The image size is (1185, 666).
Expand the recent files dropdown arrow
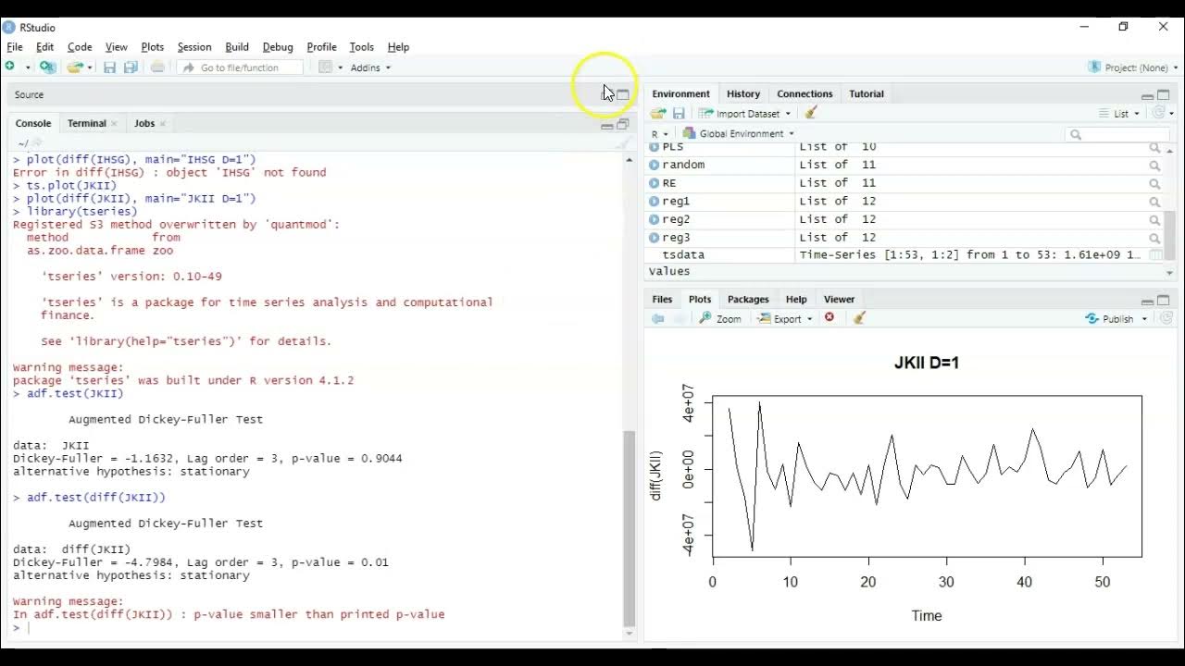[x=90, y=68]
